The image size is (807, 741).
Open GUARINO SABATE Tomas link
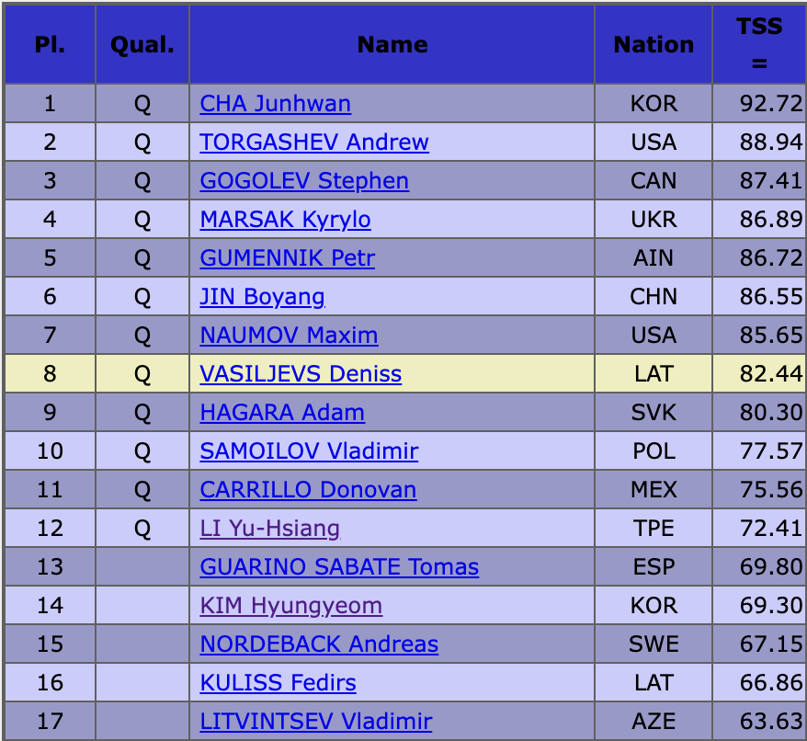click(339, 567)
